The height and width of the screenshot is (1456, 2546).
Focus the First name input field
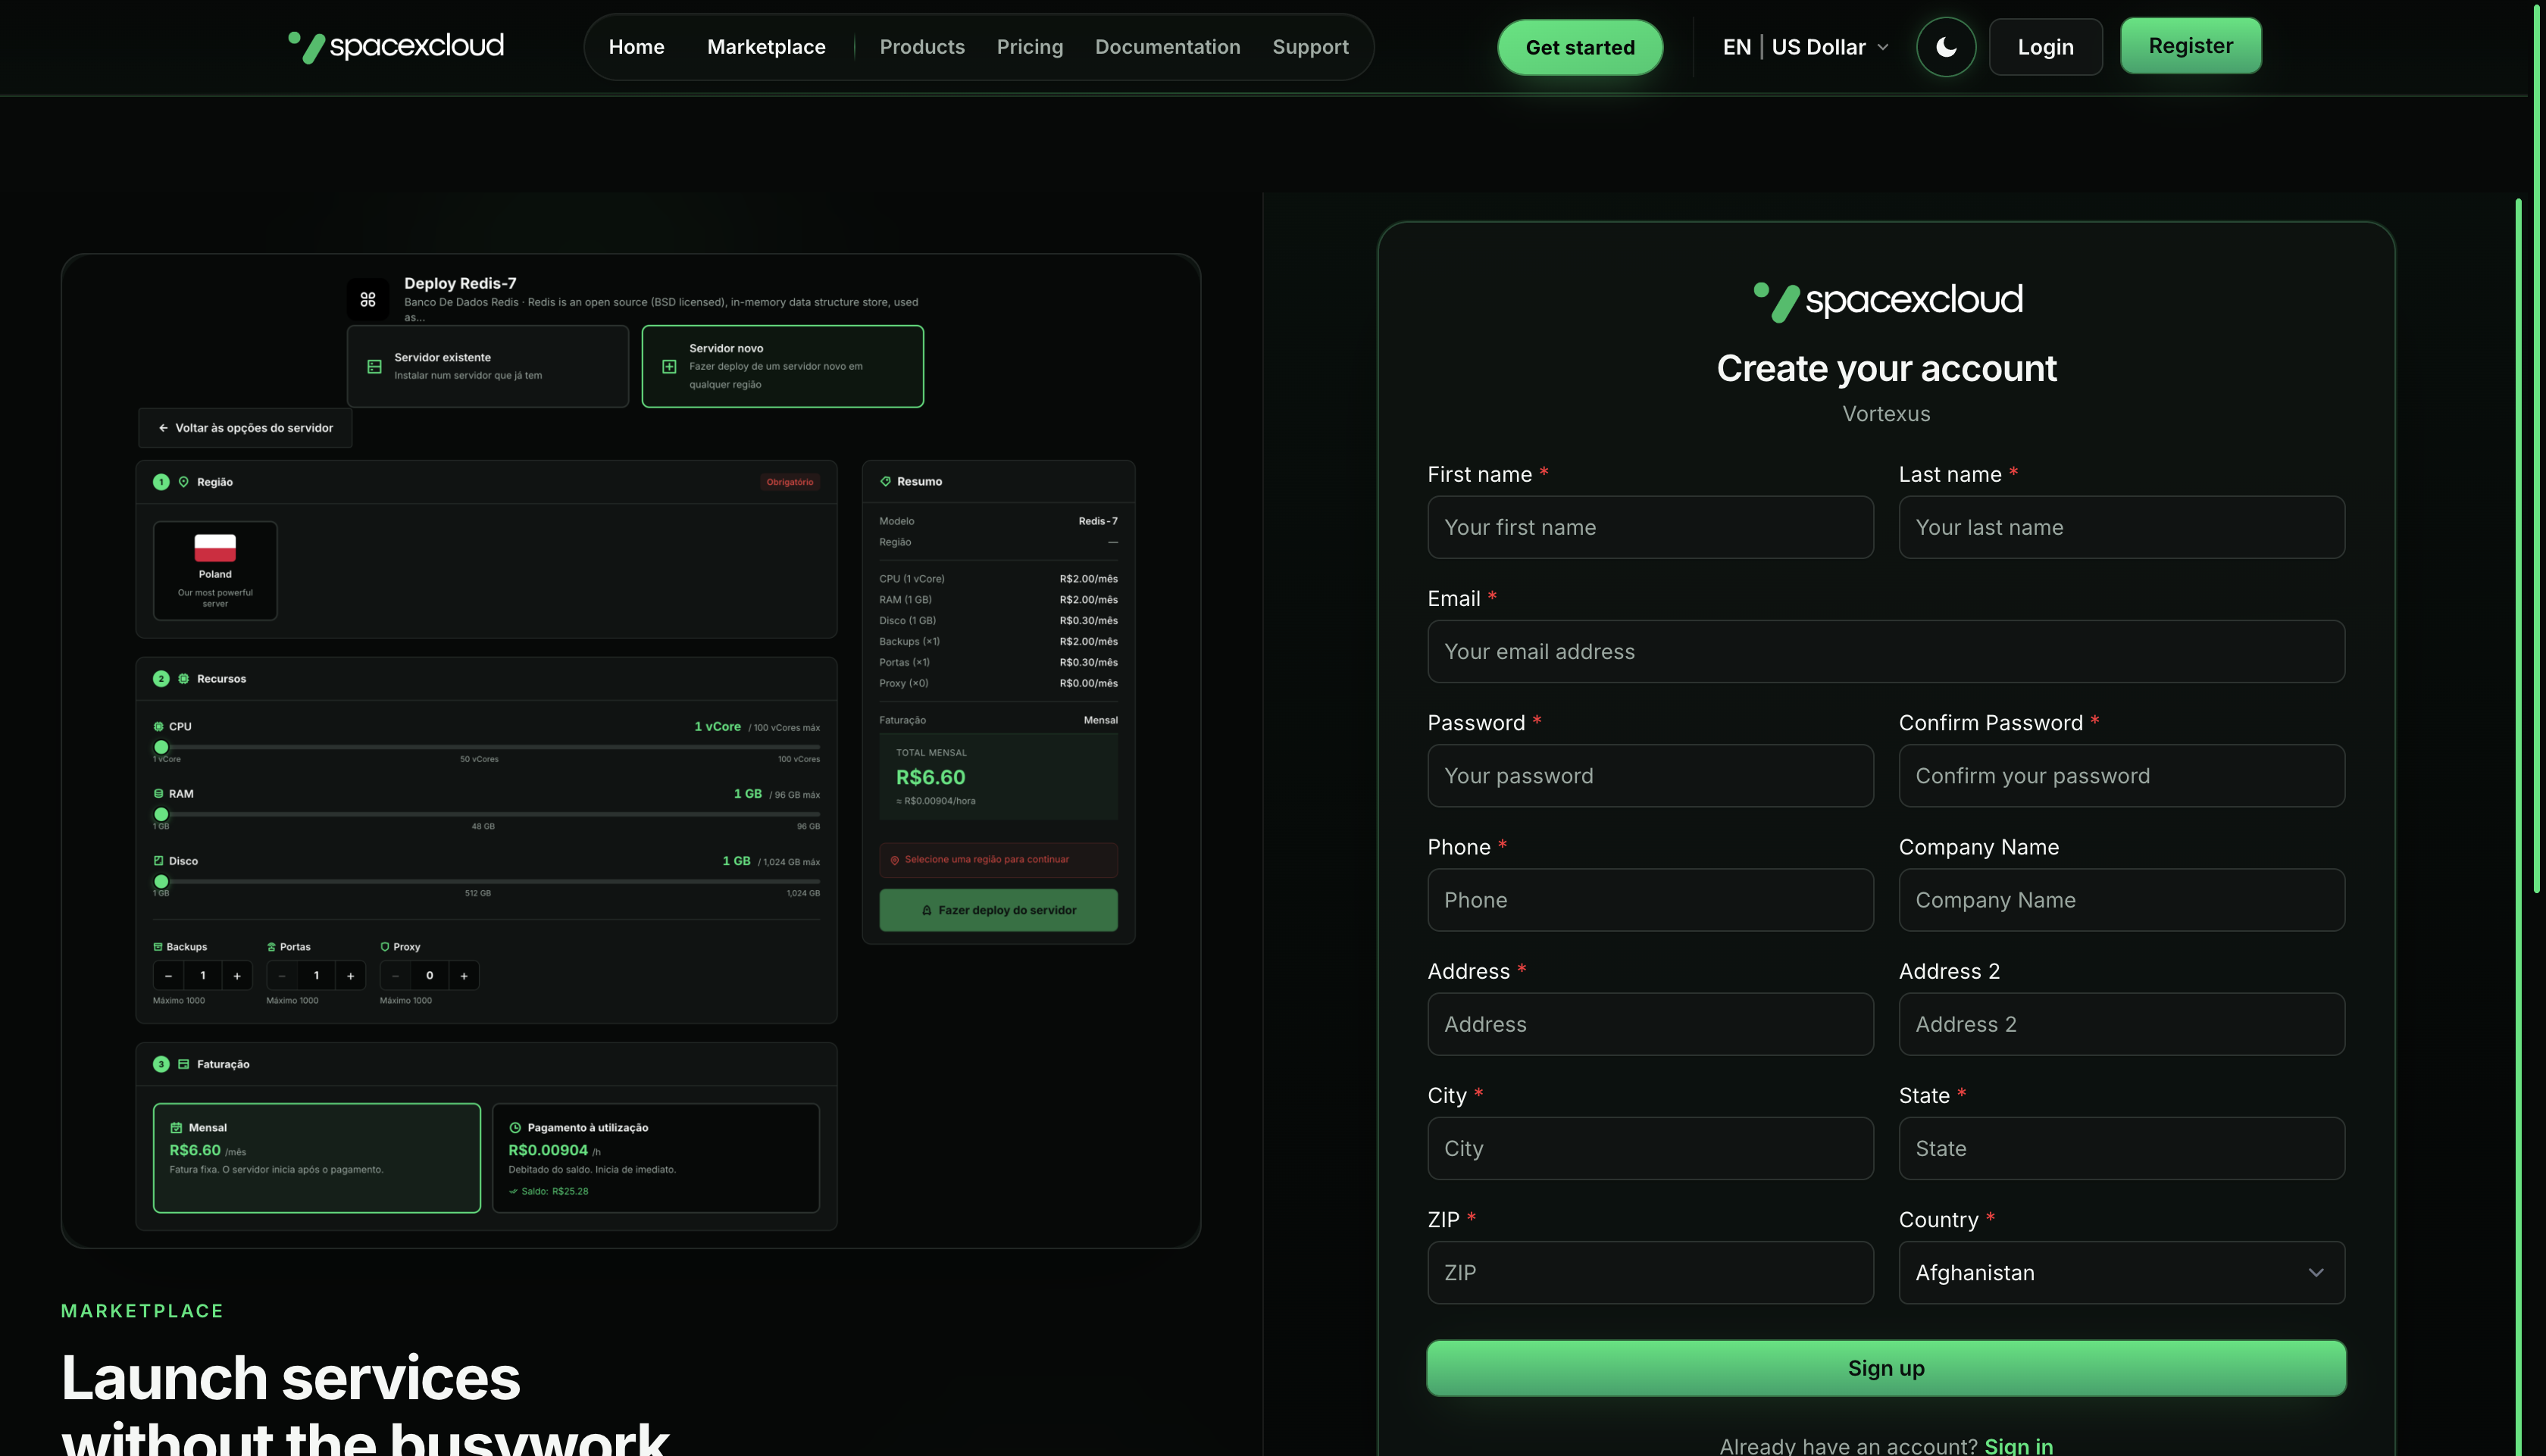coord(1651,528)
